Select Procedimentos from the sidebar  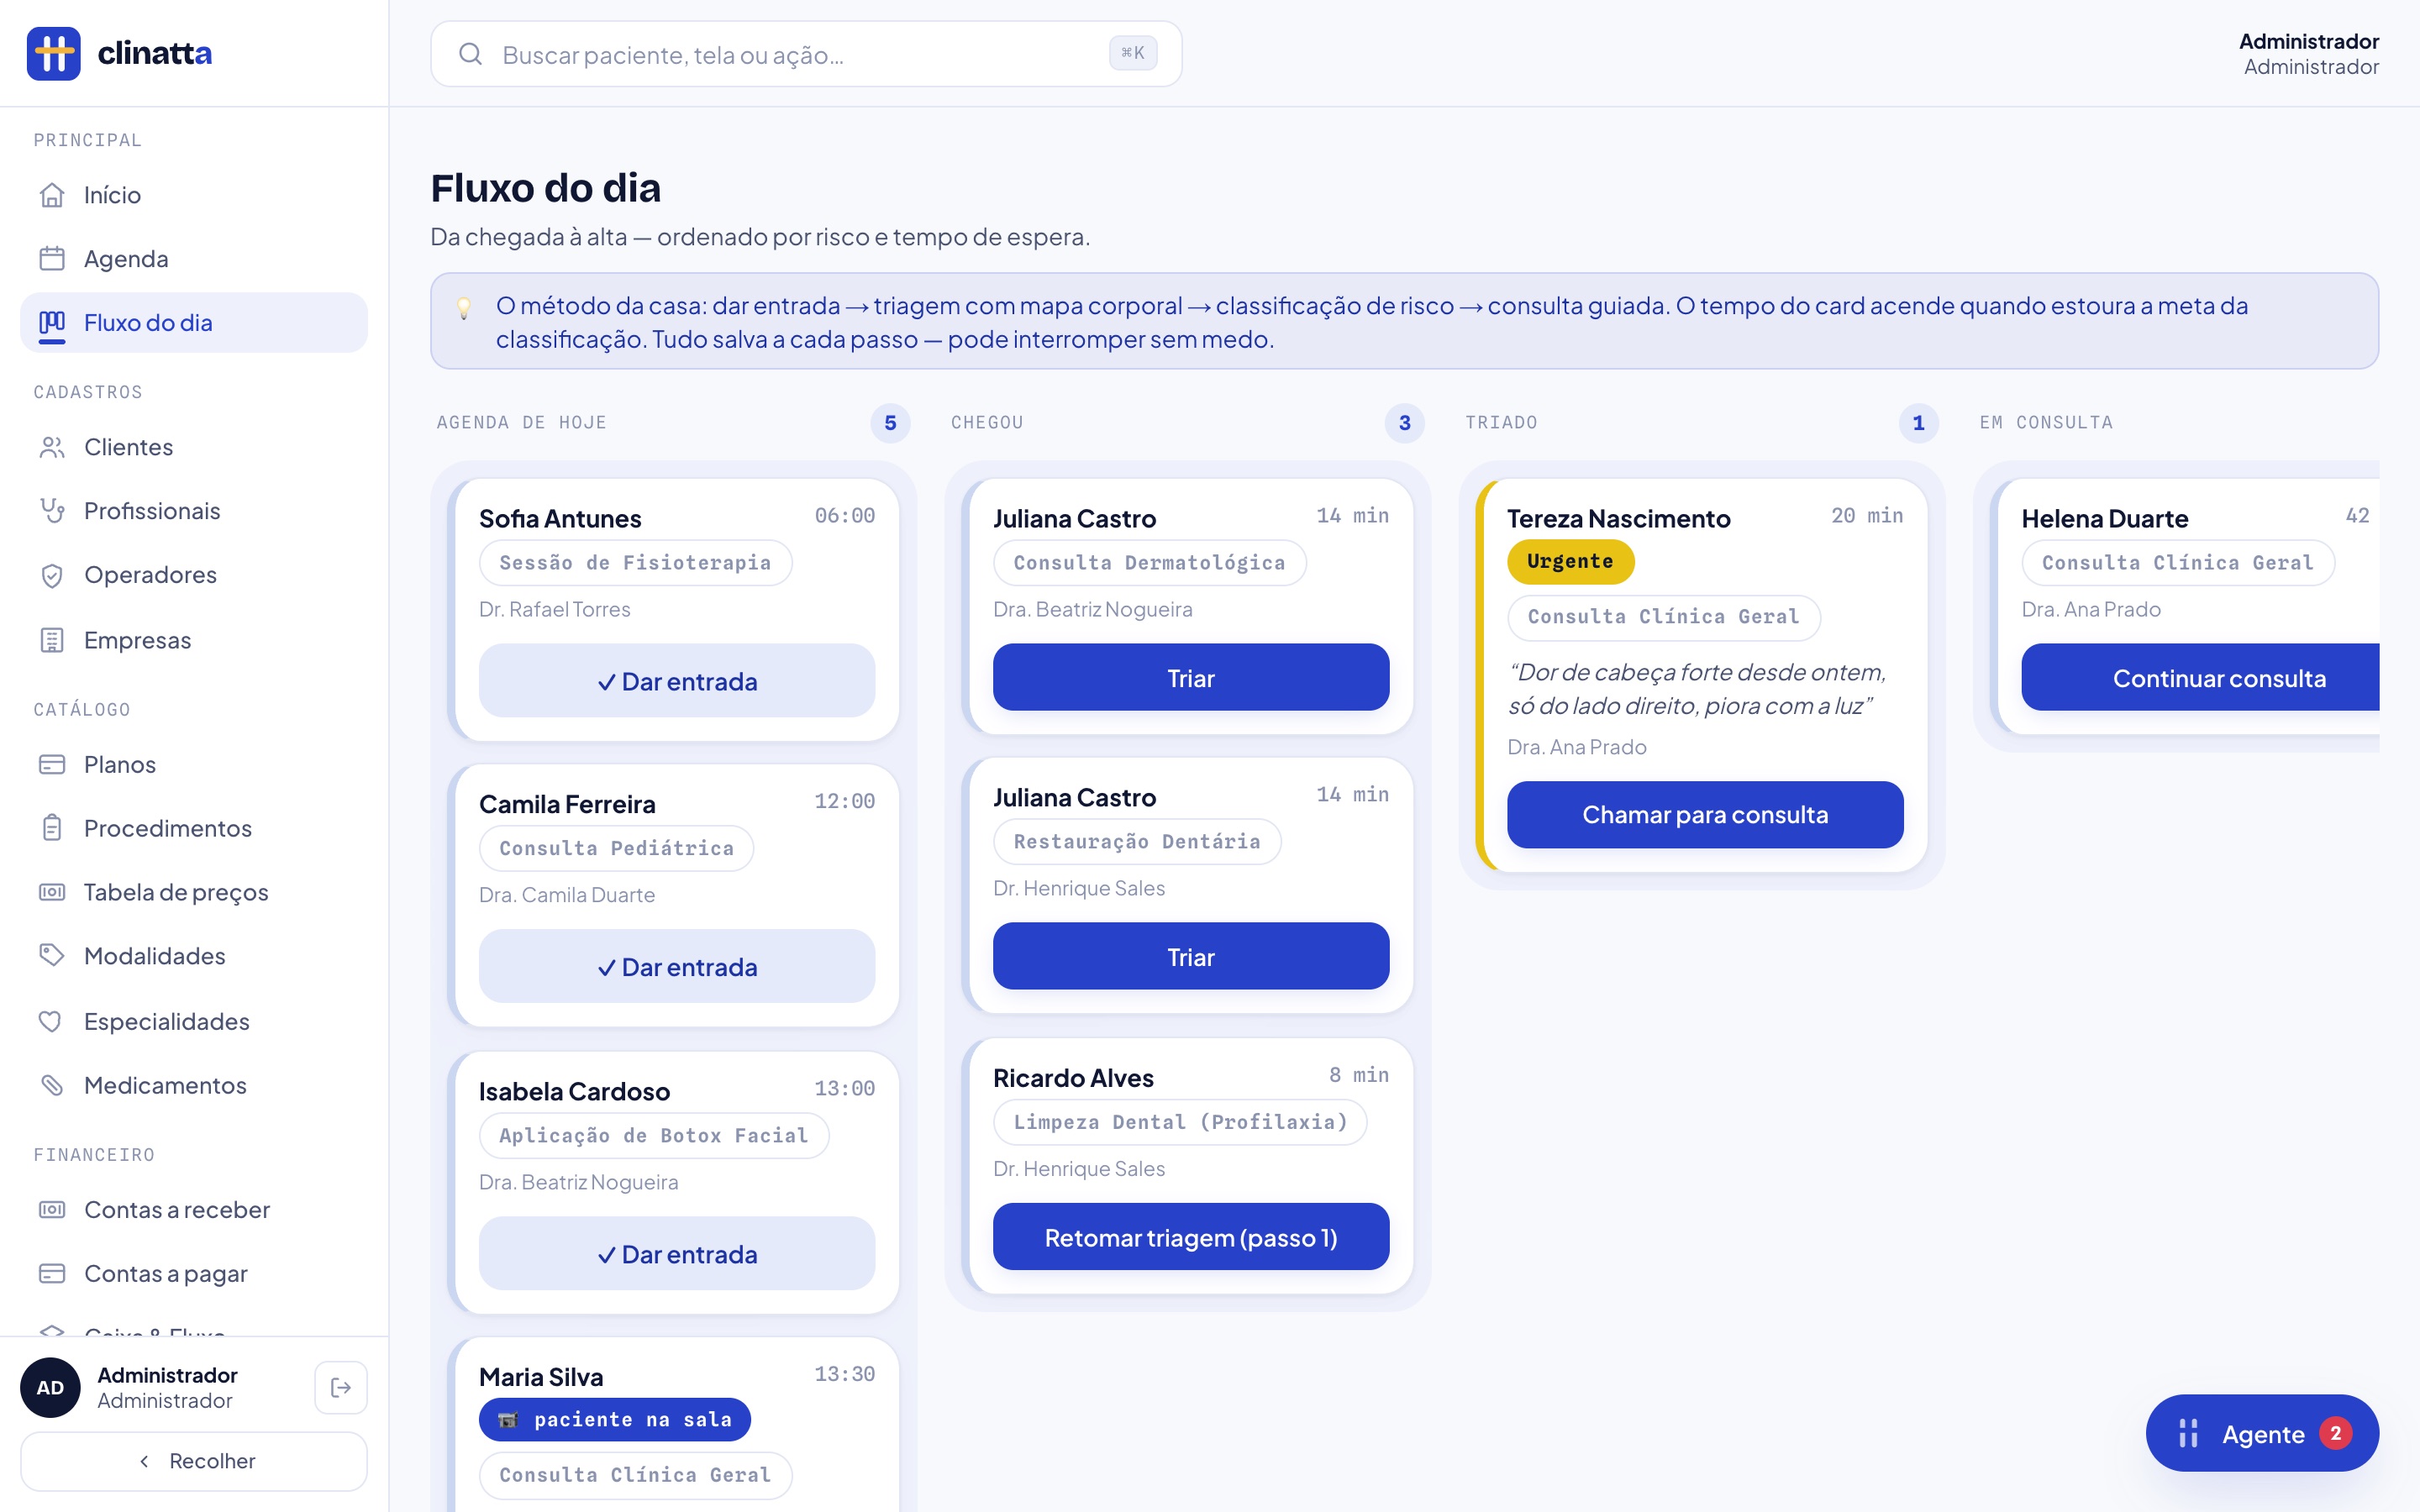point(194,828)
